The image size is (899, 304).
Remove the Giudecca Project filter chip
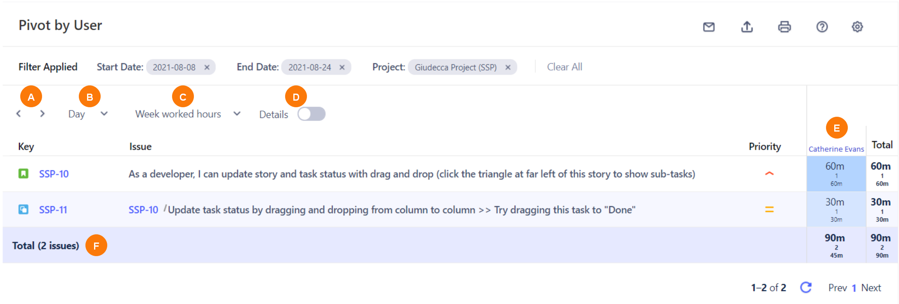click(x=508, y=67)
